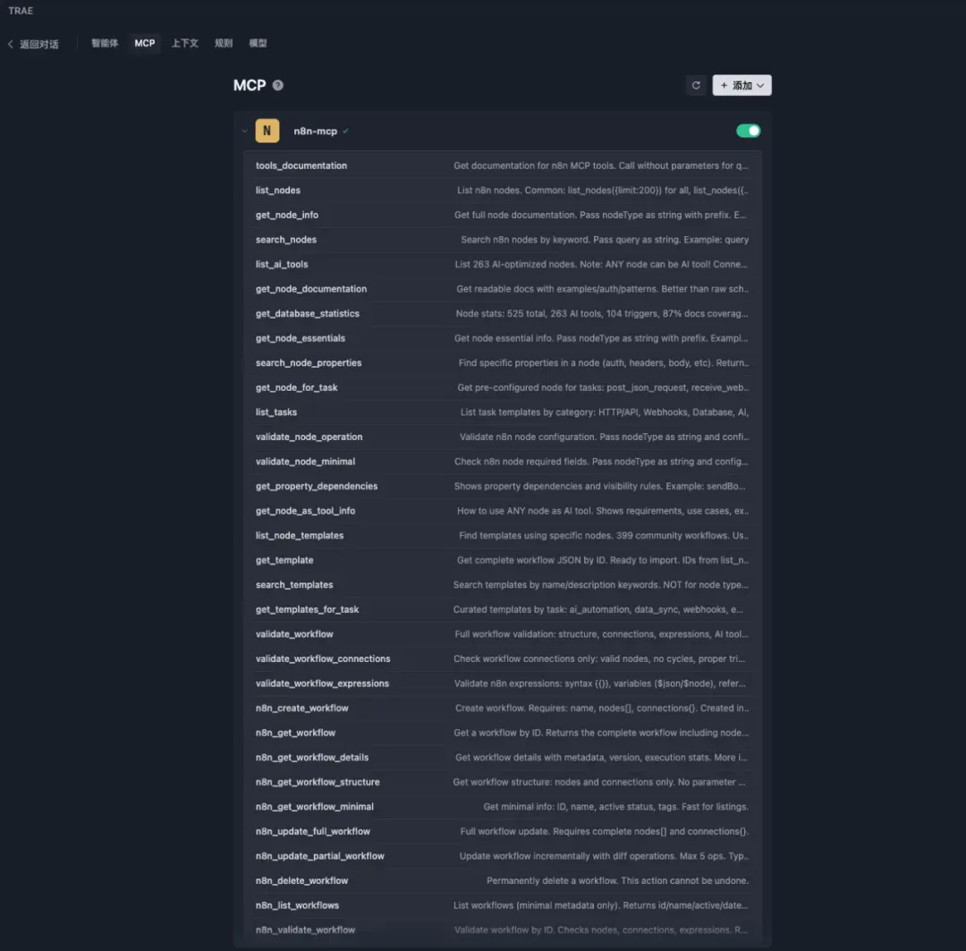Open the 规则 rules tab
Screen dimensions: 966x951
pyautogui.click(x=224, y=43)
